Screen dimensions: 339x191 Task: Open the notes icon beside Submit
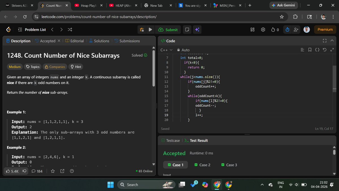(187, 29)
